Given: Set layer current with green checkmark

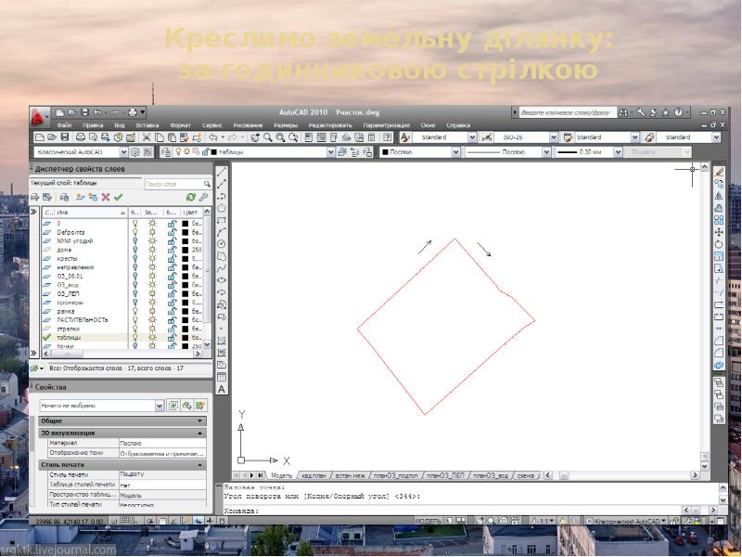Looking at the screenshot, I should tap(119, 197).
